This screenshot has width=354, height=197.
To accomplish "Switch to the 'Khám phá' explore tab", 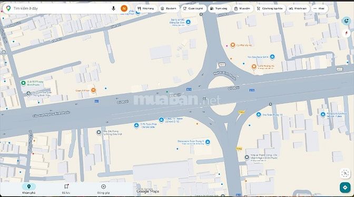I will point(28,189).
